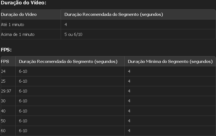Click the value 4 in the 'Até 1 minuto' row

[66, 25]
